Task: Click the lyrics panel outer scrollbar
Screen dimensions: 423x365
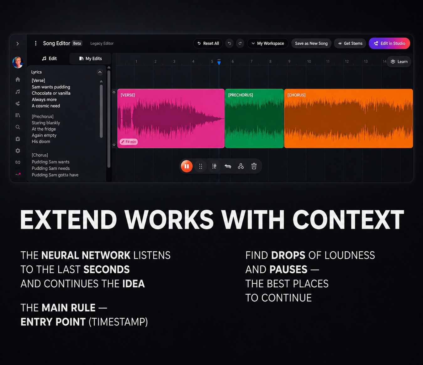Action: point(109,119)
